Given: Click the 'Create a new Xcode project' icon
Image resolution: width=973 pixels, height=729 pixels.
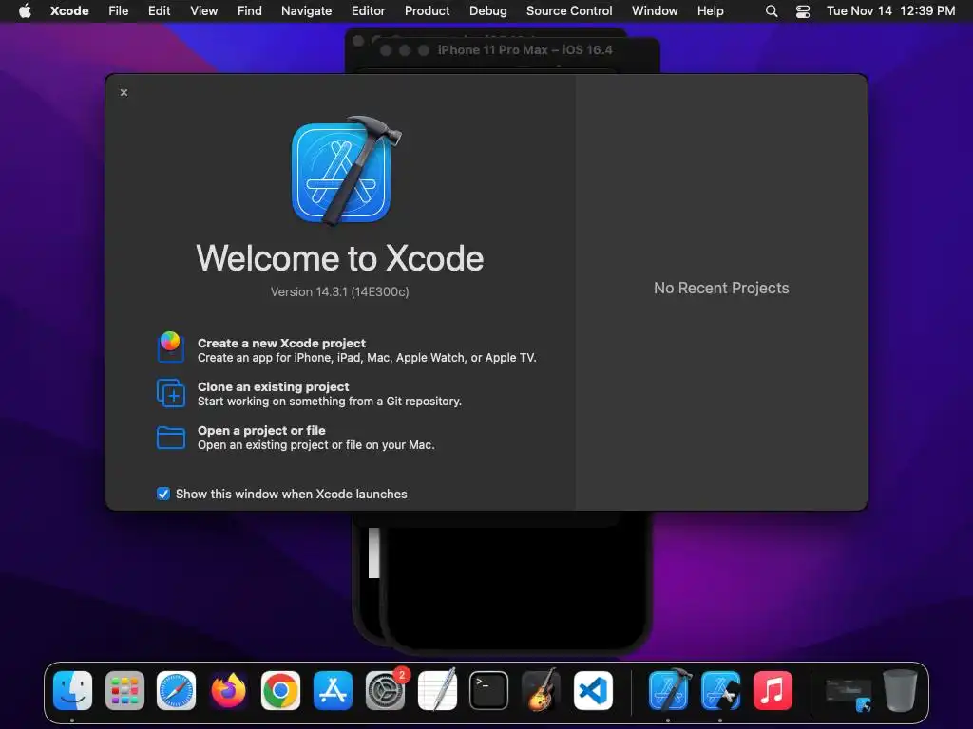Looking at the screenshot, I should point(171,347).
